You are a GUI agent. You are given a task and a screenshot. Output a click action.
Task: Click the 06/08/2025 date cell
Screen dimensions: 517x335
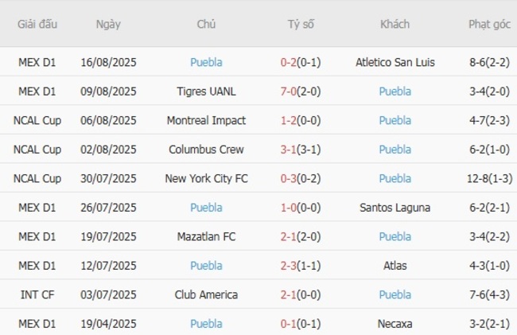click(108, 120)
